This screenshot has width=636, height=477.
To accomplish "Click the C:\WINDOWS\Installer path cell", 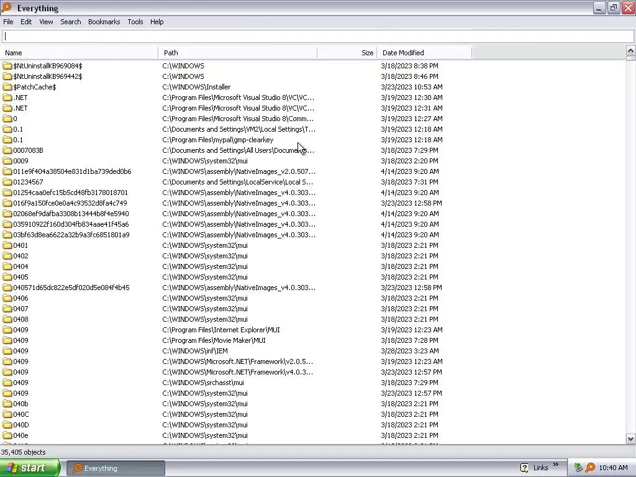I will point(196,87).
